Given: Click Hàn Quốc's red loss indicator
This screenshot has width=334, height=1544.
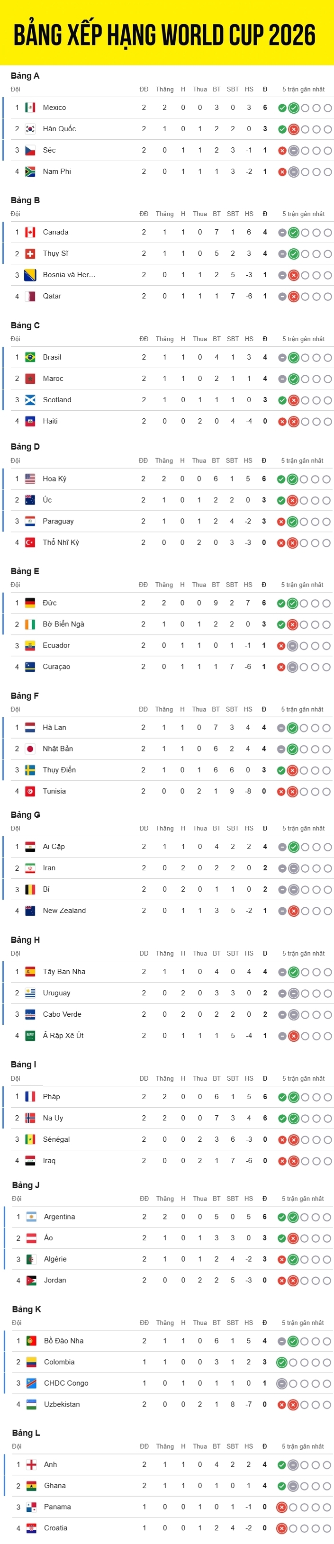Looking at the screenshot, I should coord(293,129).
